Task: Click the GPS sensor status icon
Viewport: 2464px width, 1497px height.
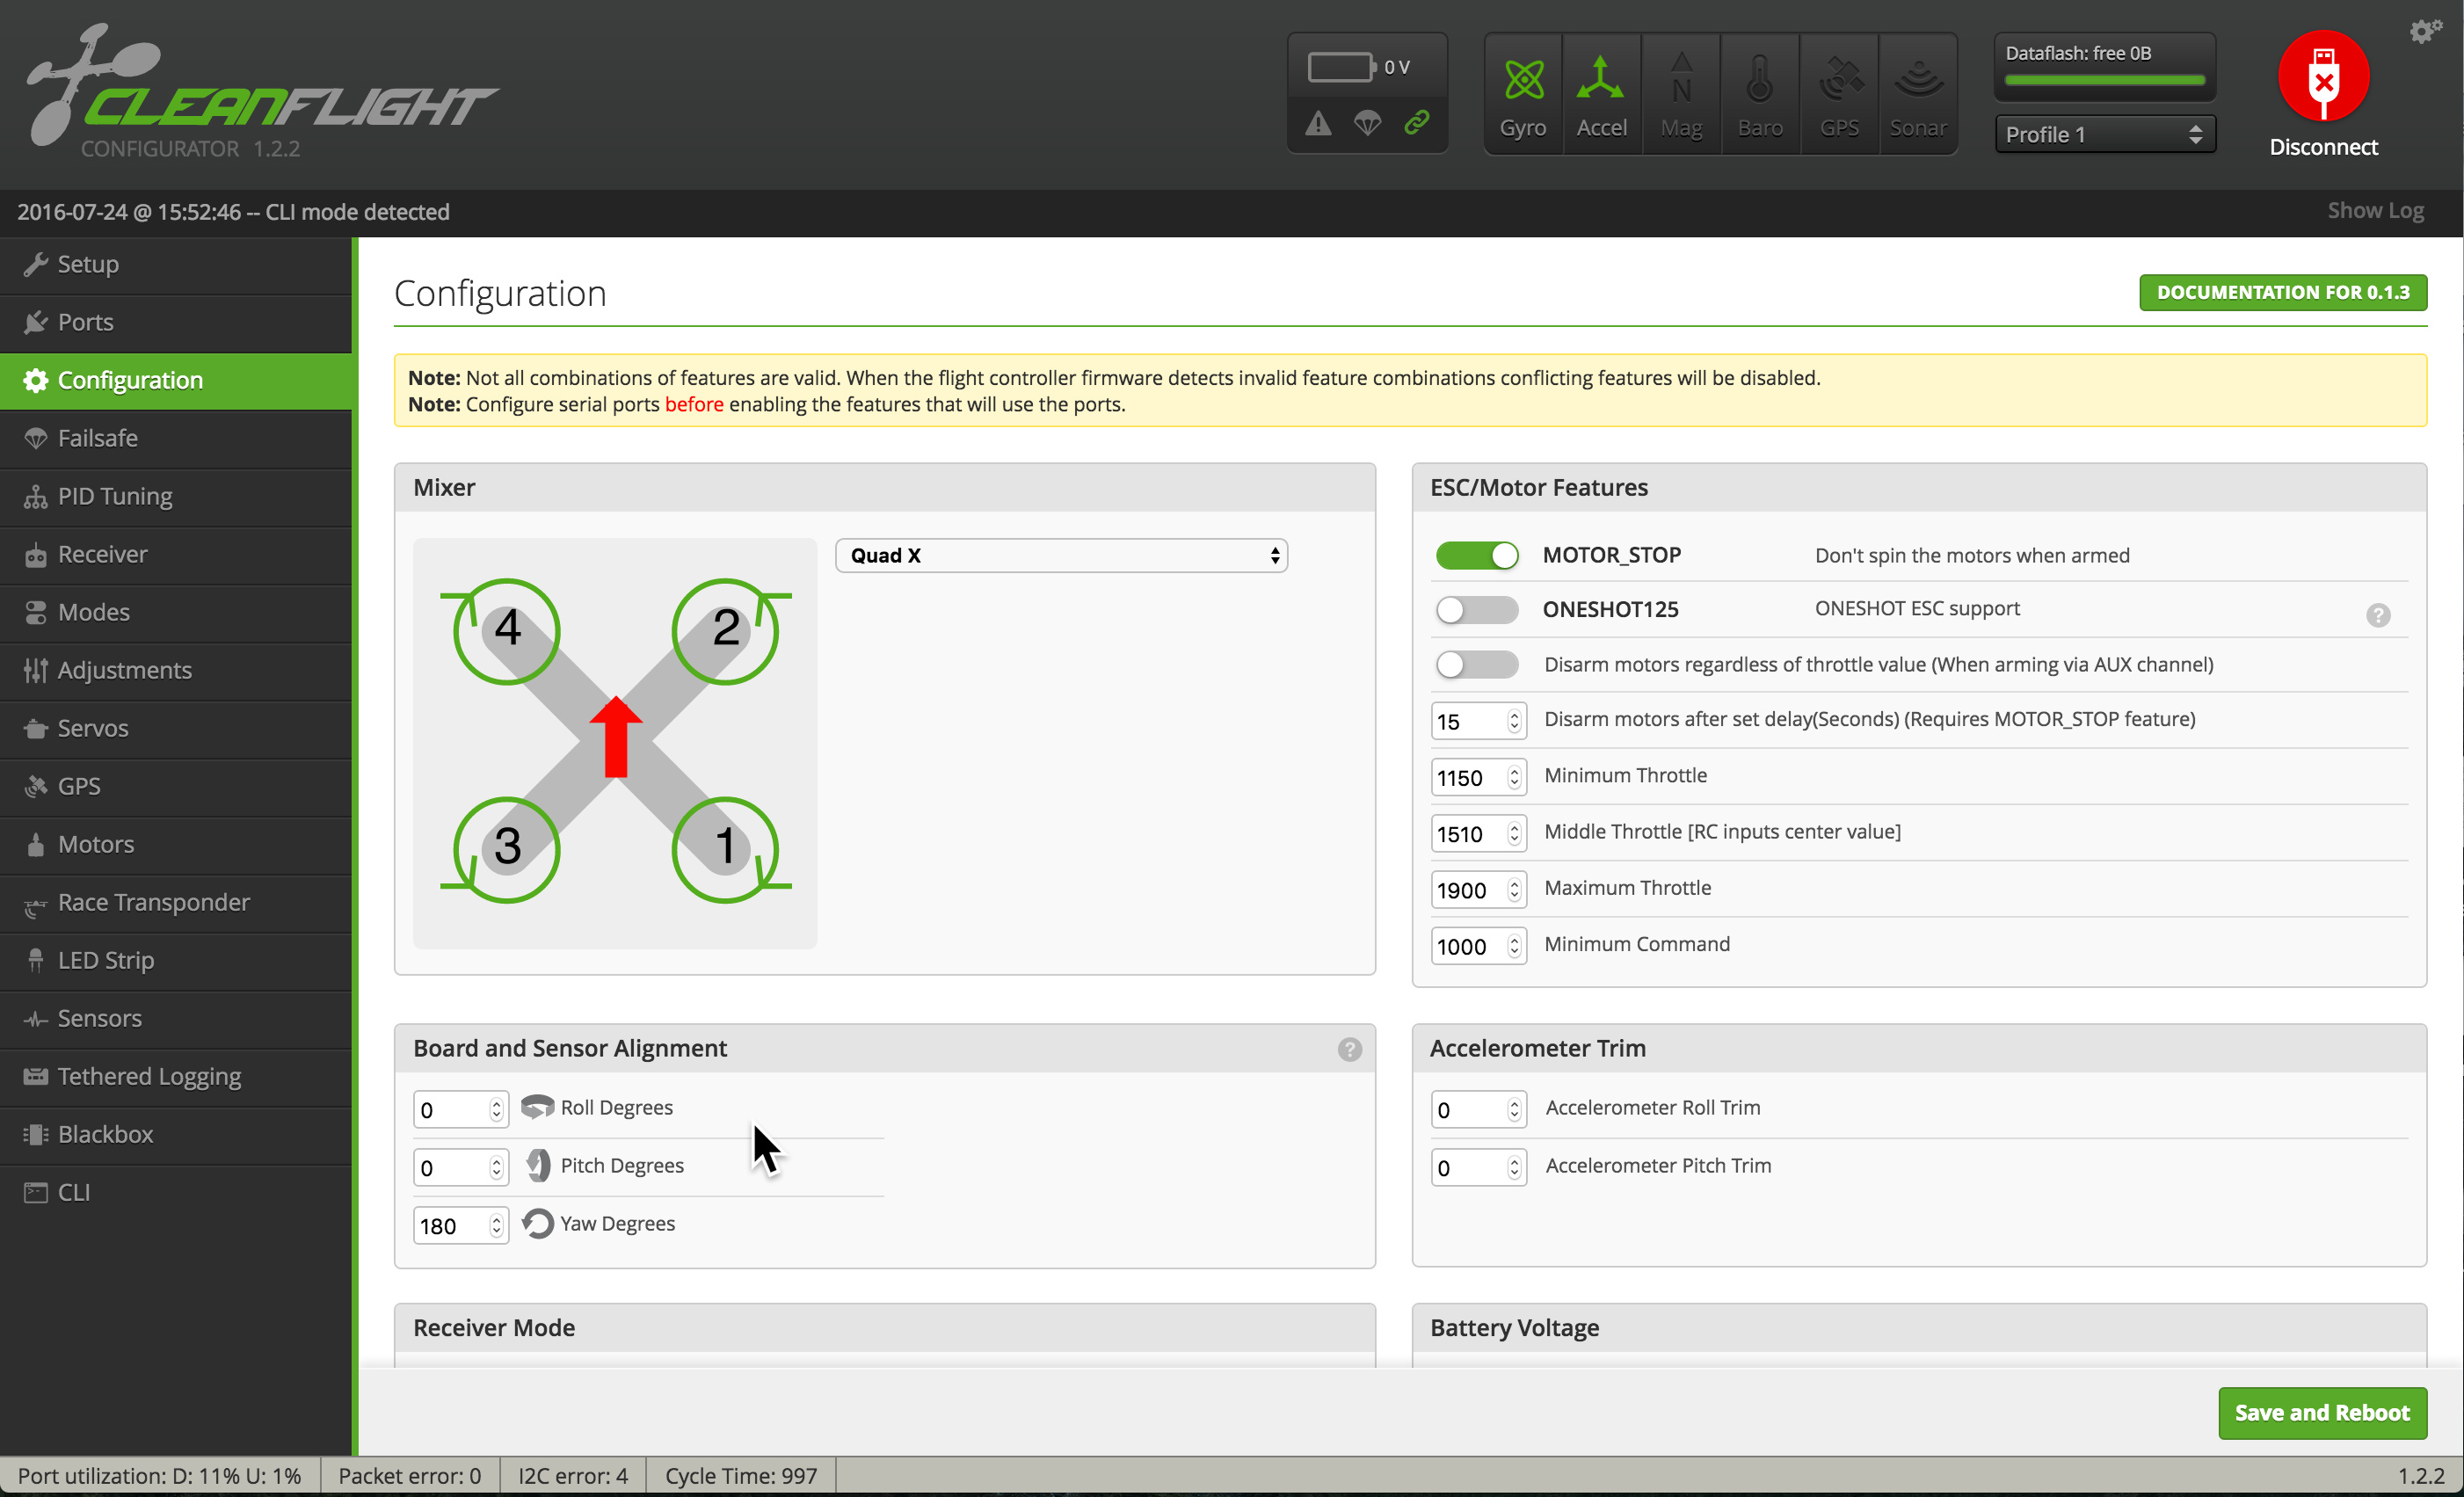Action: 1839,79
